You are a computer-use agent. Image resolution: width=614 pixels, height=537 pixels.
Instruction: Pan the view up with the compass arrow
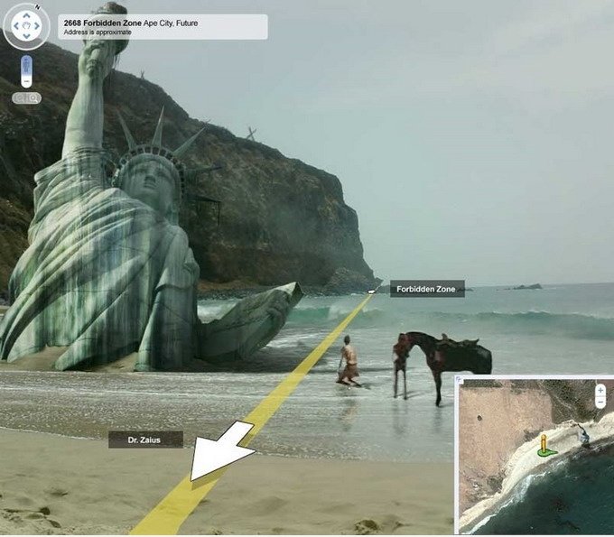point(26,16)
